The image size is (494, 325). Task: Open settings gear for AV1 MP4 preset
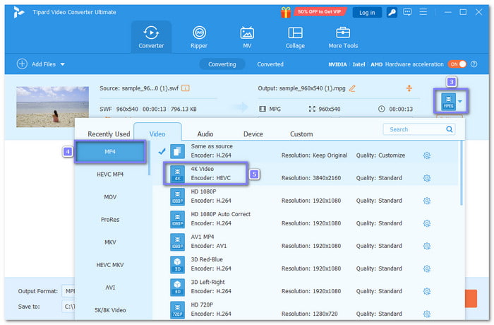[x=427, y=246]
